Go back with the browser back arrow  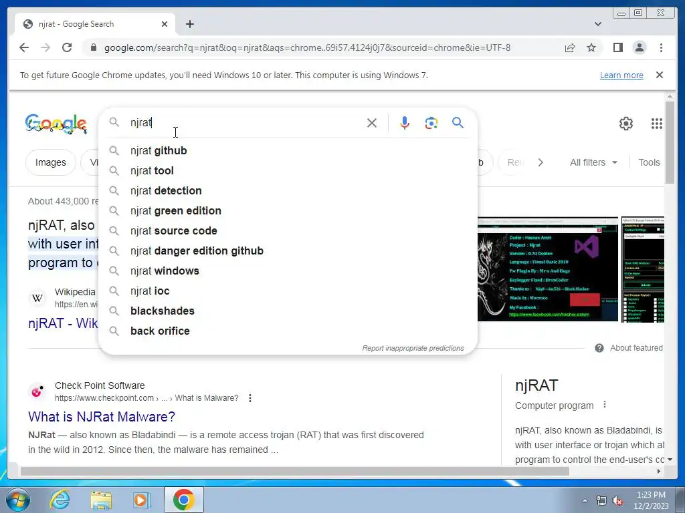24,47
